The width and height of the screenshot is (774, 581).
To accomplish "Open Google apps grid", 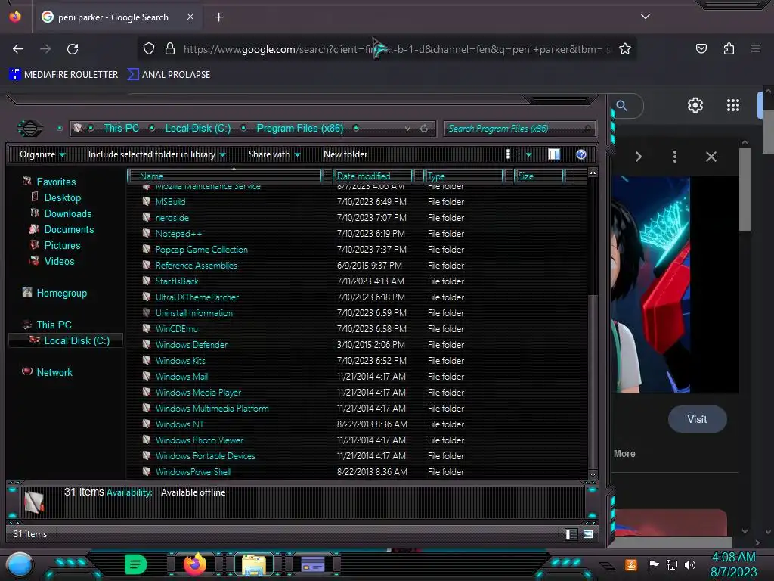I will point(733,105).
